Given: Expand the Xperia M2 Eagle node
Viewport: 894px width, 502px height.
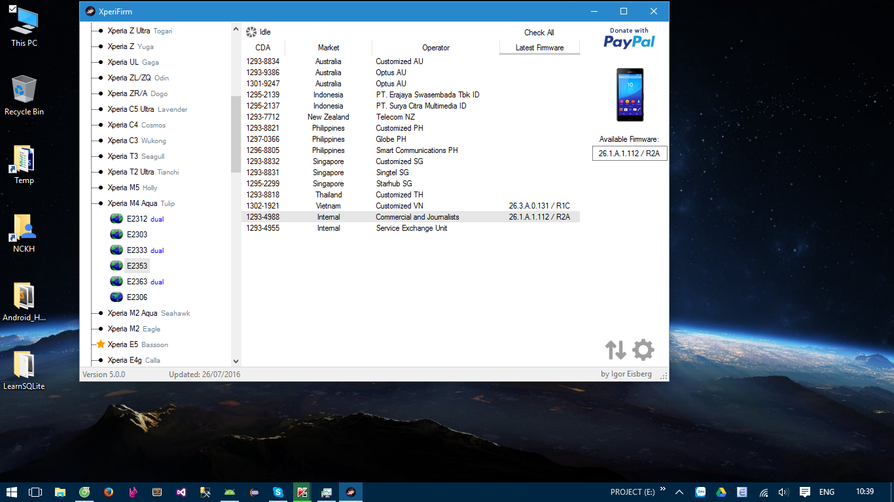Looking at the screenshot, I should click(100, 329).
